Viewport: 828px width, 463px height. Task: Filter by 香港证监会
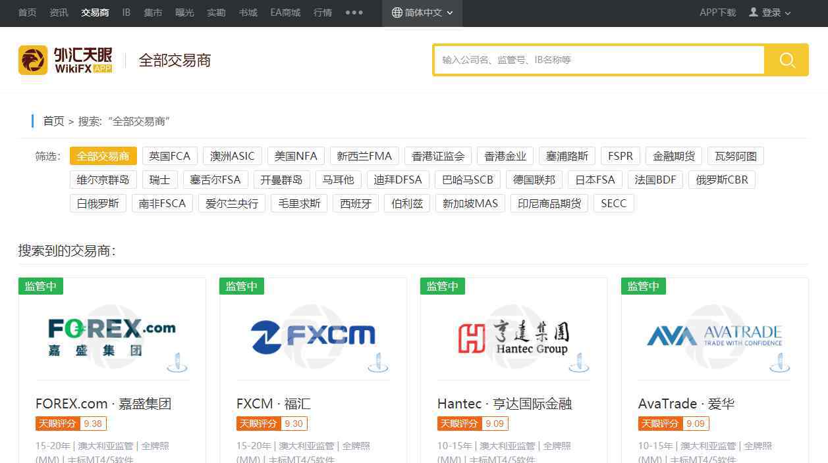coord(438,156)
